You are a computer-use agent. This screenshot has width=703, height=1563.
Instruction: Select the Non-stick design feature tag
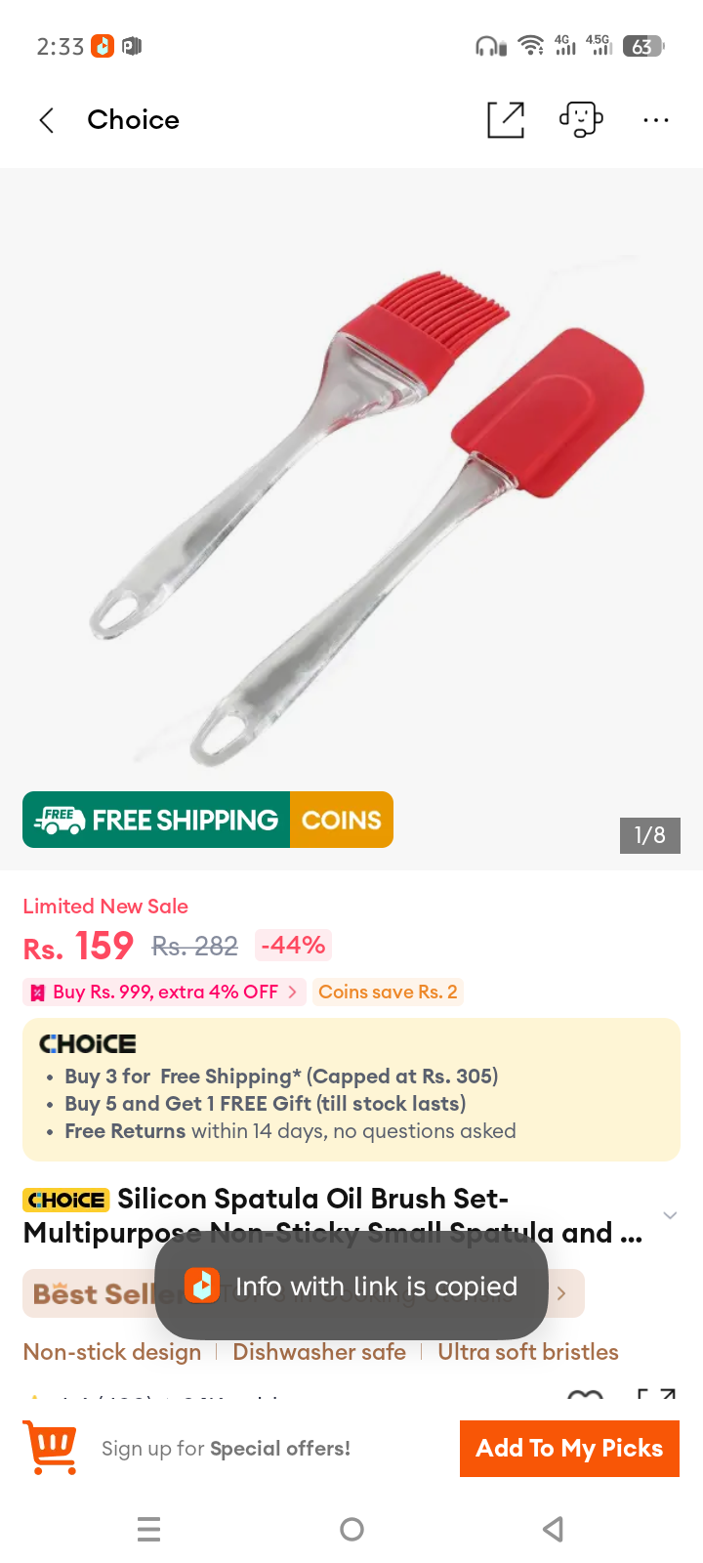tap(112, 1352)
